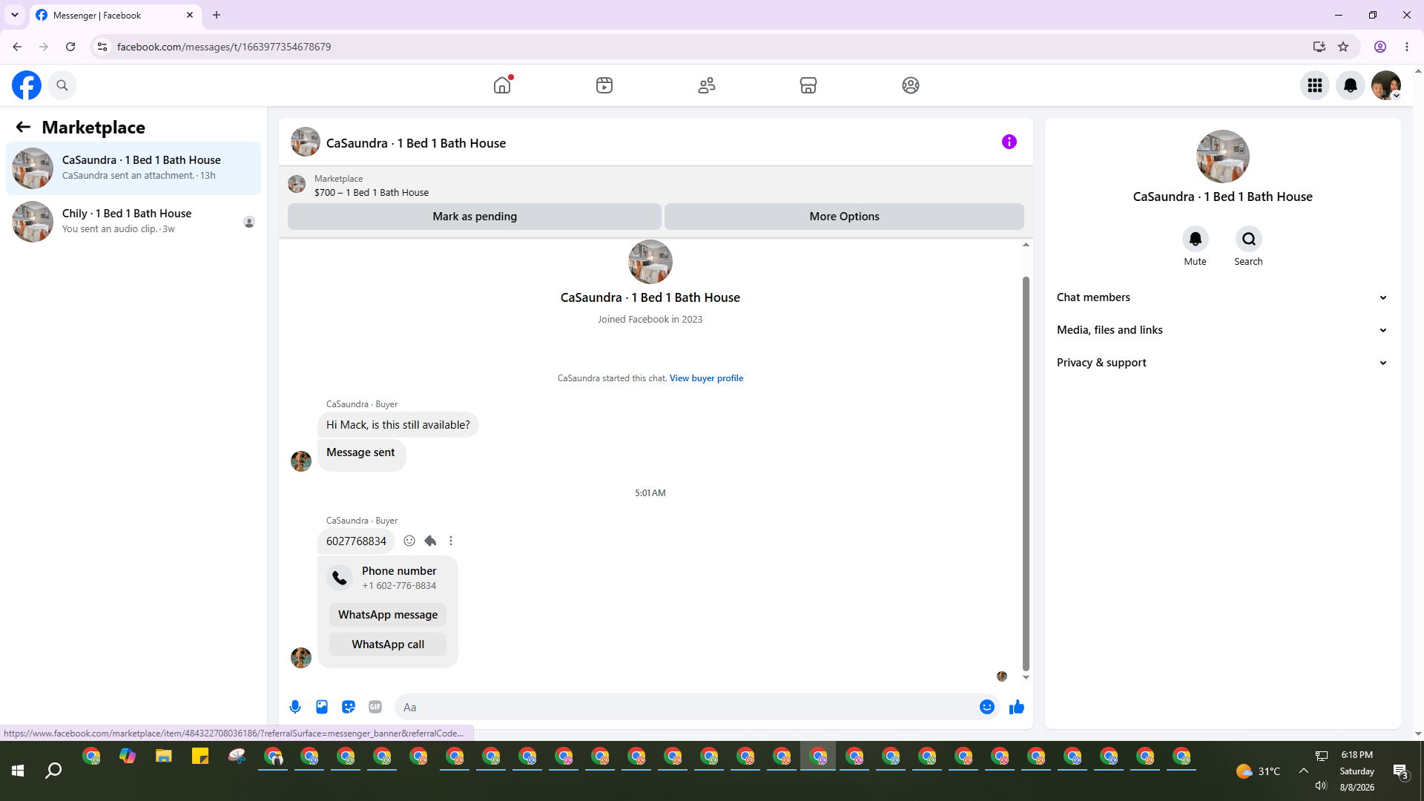View site information icon beside URL

[102, 47]
